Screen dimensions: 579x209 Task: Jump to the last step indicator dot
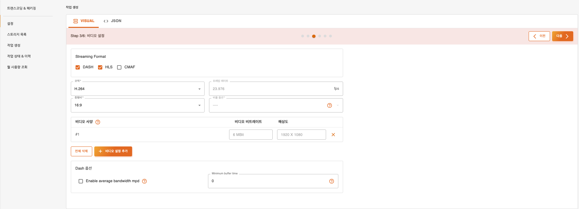[x=331, y=36]
